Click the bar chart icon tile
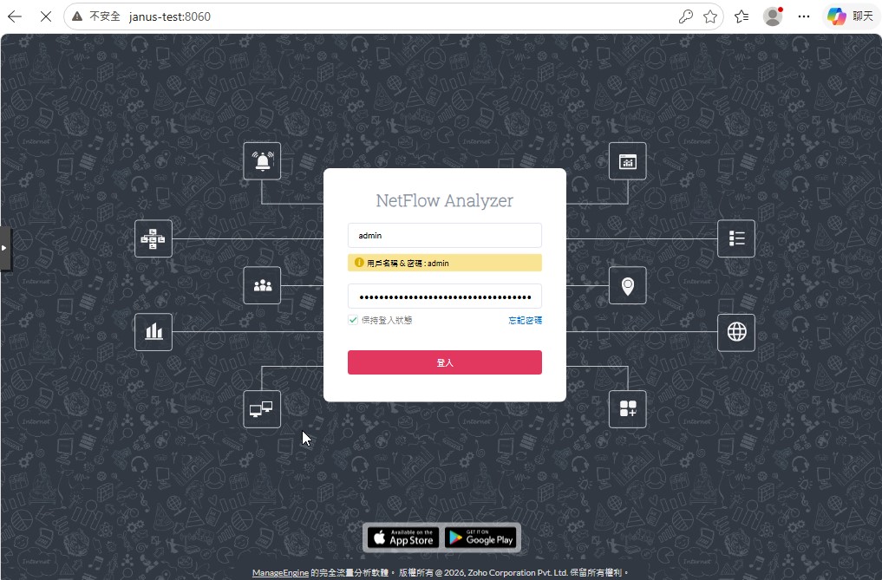This screenshot has height=580, width=882. click(x=154, y=332)
